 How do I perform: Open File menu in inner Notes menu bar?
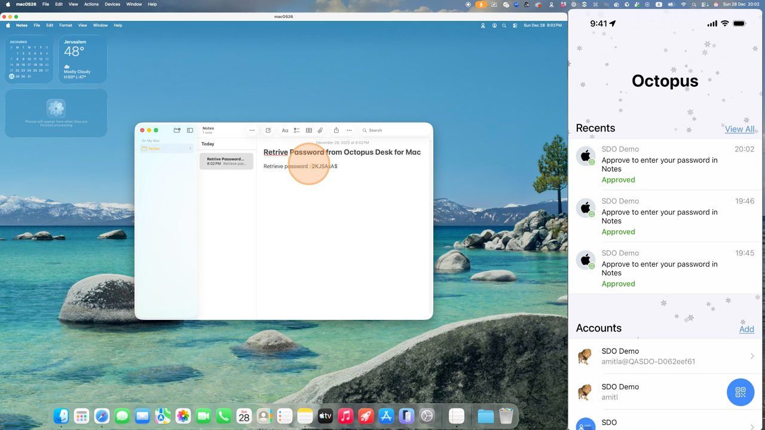[36, 26]
